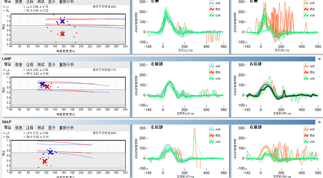
Task: Click the 相对不对称性:55% value
Action: 104,7
